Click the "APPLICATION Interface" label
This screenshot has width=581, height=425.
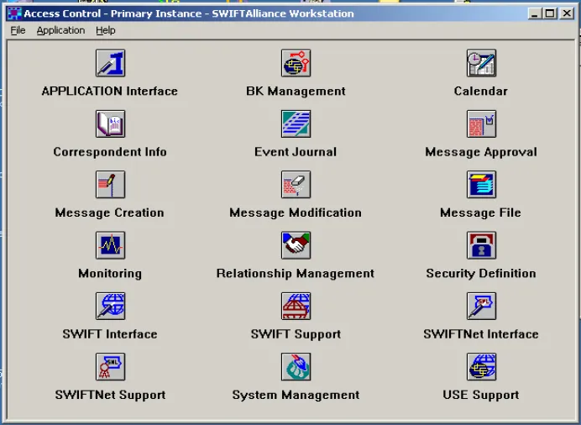[110, 92]
